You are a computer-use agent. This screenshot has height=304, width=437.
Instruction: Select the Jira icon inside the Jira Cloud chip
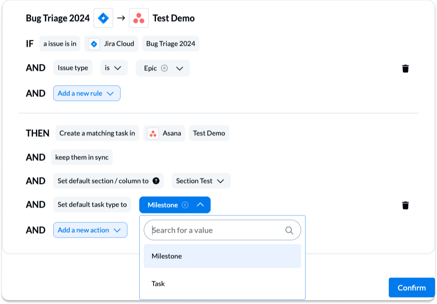pyautogui.click(x=94, y=43)
